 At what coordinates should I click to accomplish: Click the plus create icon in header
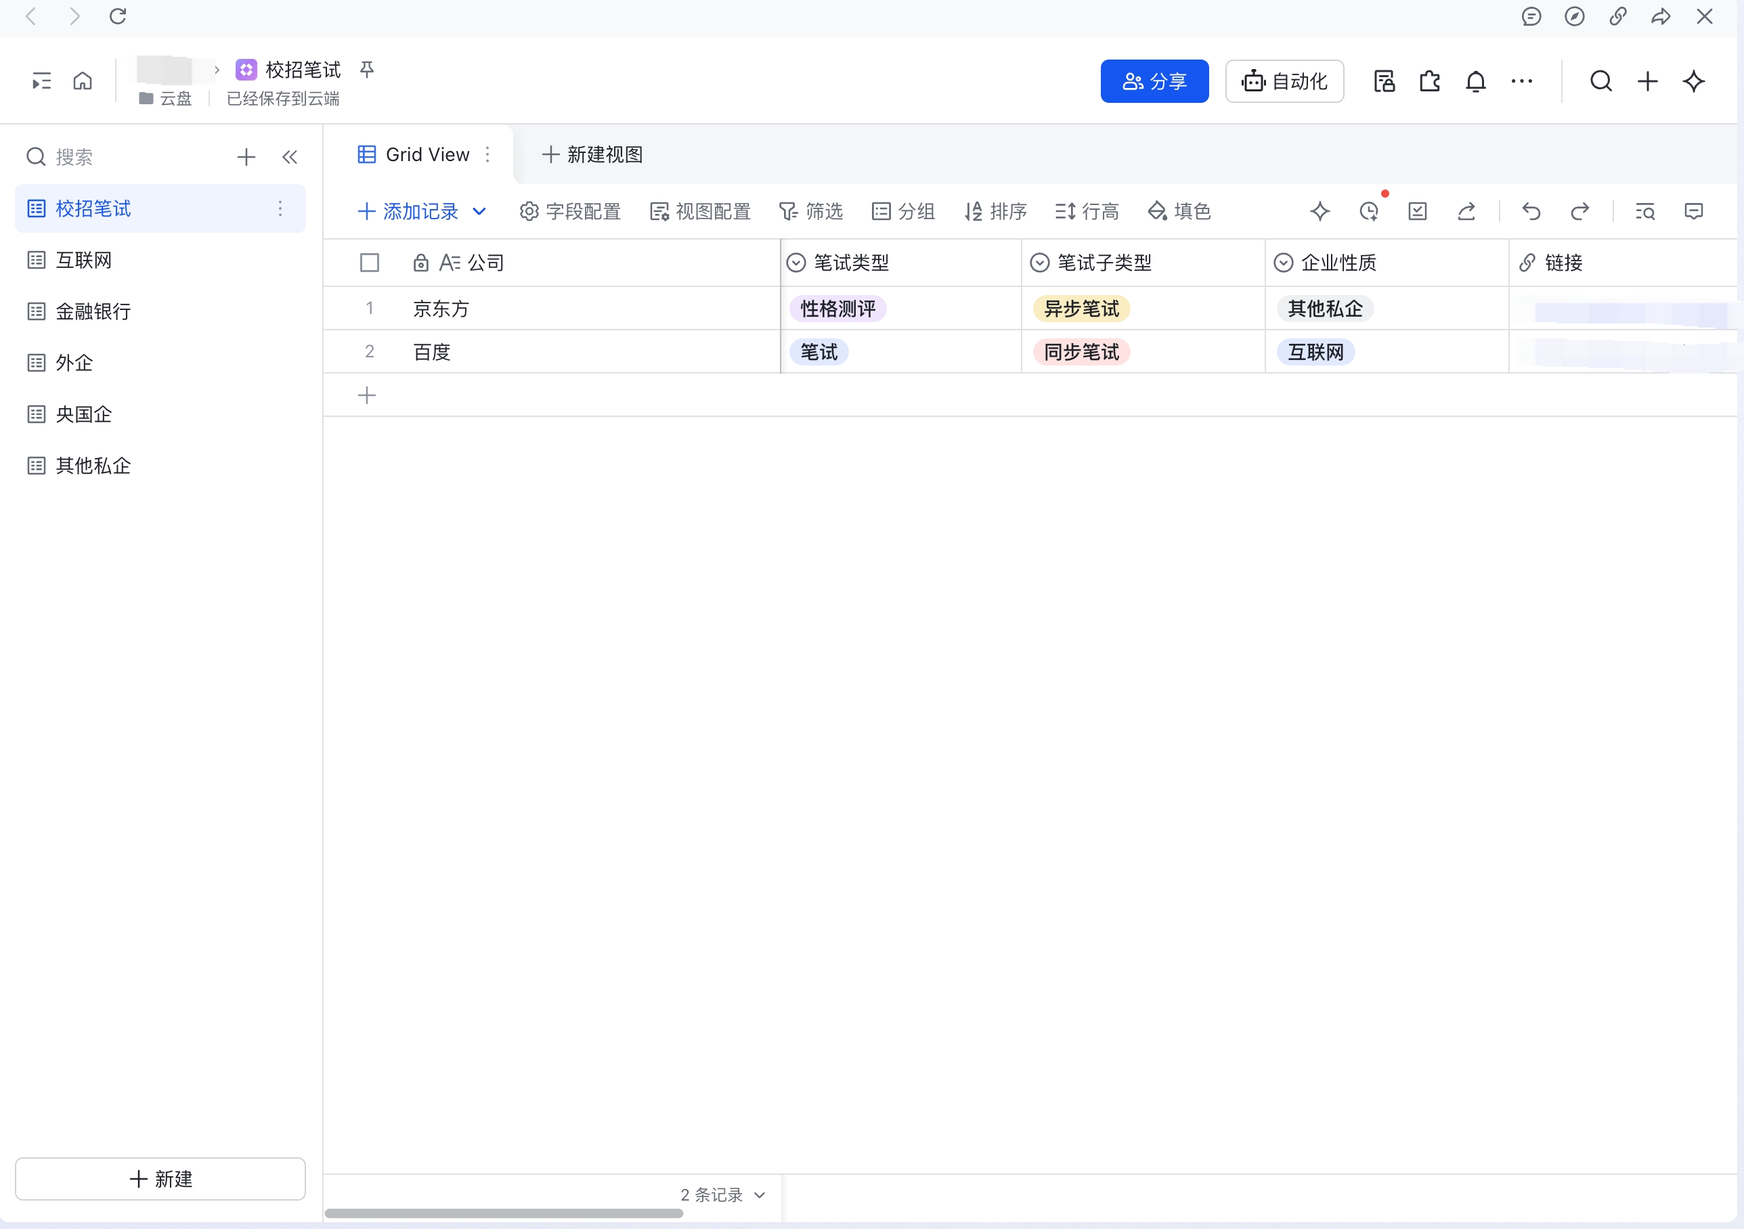click(x=1648, y=81)
